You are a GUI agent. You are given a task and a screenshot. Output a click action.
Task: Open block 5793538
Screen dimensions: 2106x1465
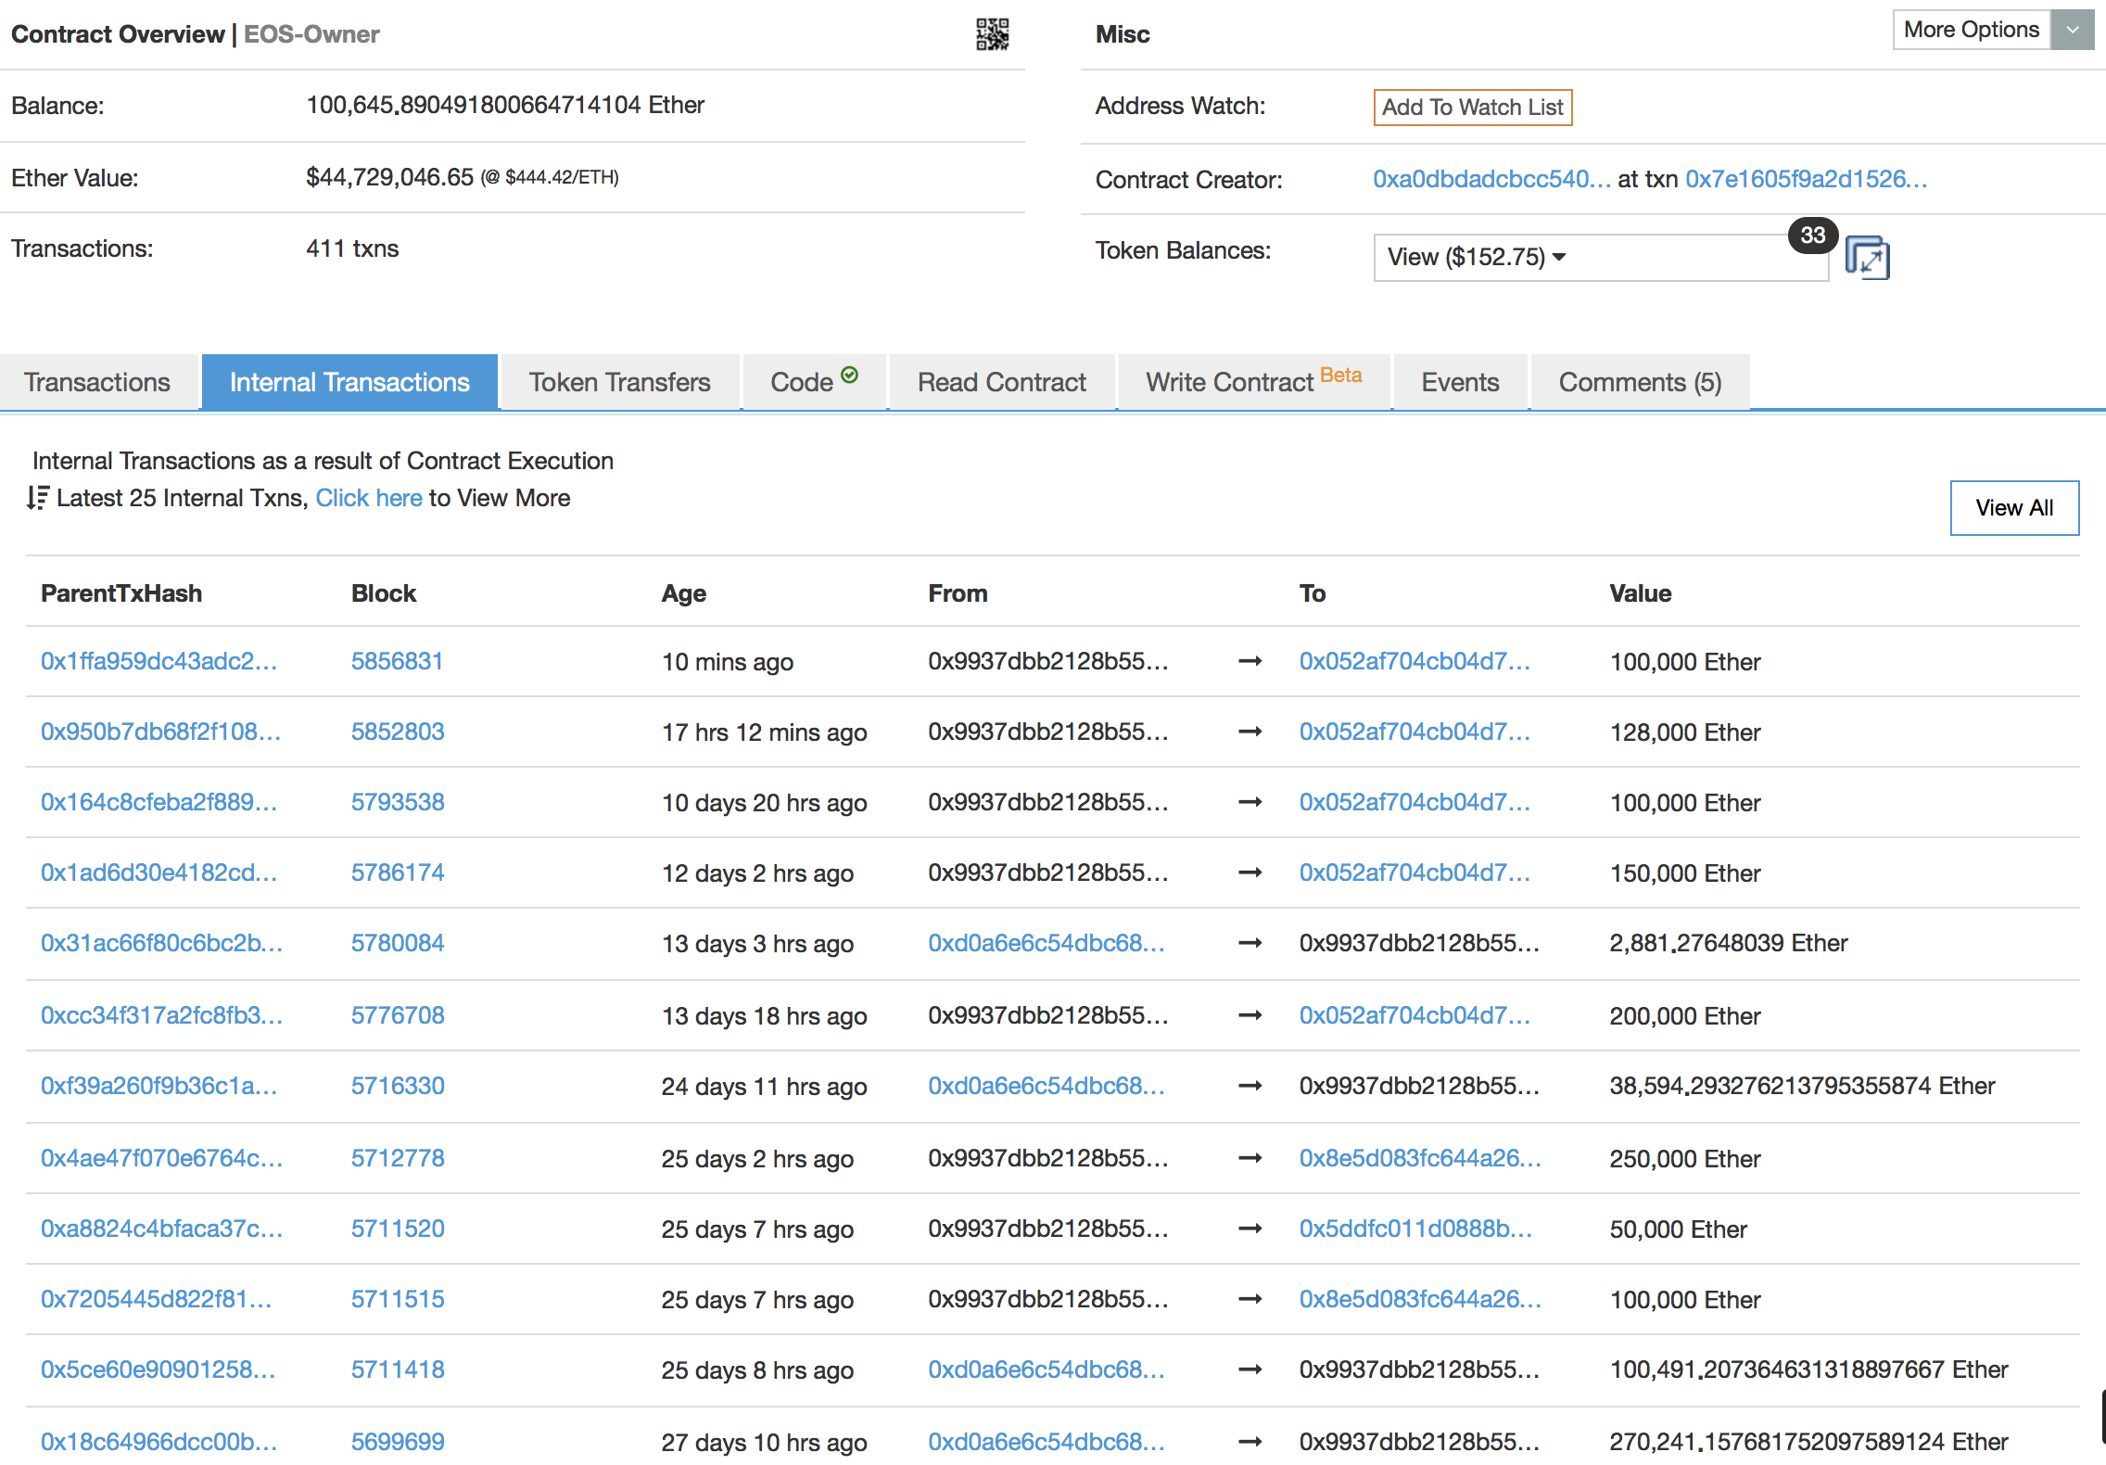point(398,802)
